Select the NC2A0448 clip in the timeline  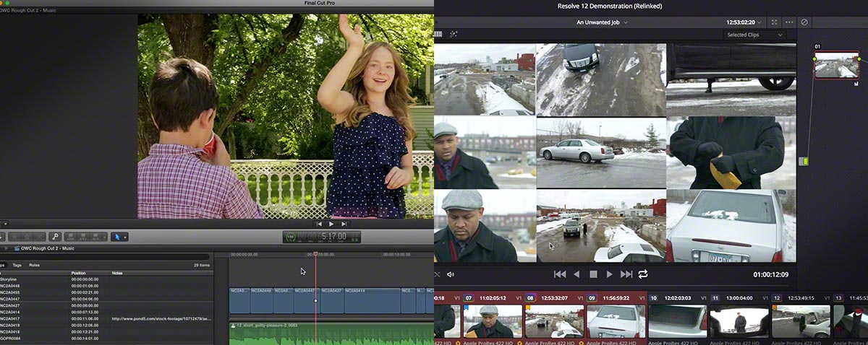point(261,300)
